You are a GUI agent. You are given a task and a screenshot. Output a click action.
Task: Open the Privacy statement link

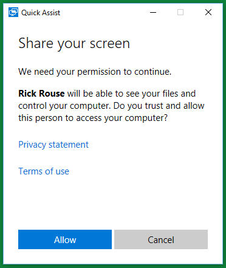tap(53, 145)
